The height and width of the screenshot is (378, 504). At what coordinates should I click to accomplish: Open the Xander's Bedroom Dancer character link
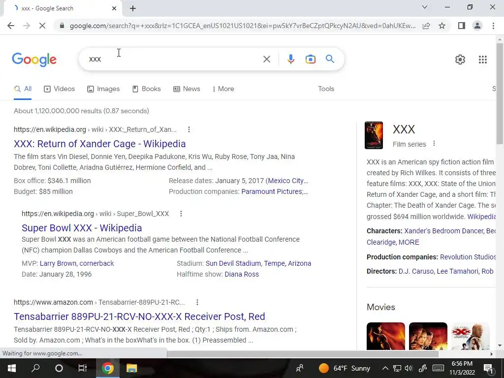[x=444, y=231]
